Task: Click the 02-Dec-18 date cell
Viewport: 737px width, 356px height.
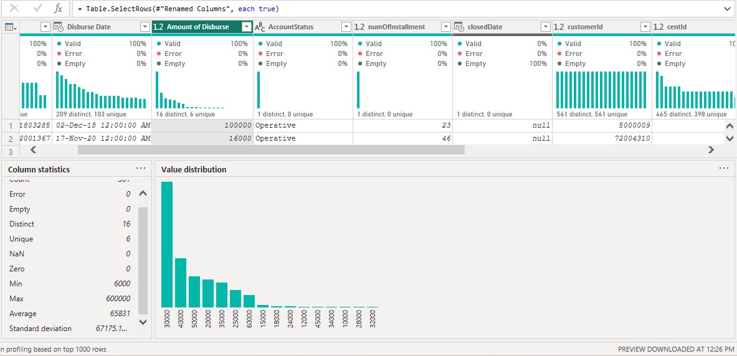Action: pos(102,126)
